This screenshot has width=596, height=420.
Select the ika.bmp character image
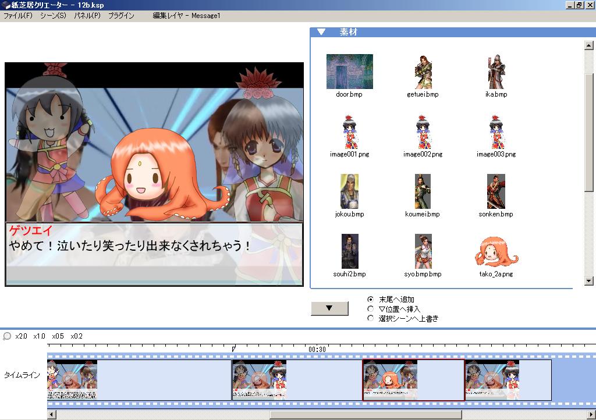point(496,72)
